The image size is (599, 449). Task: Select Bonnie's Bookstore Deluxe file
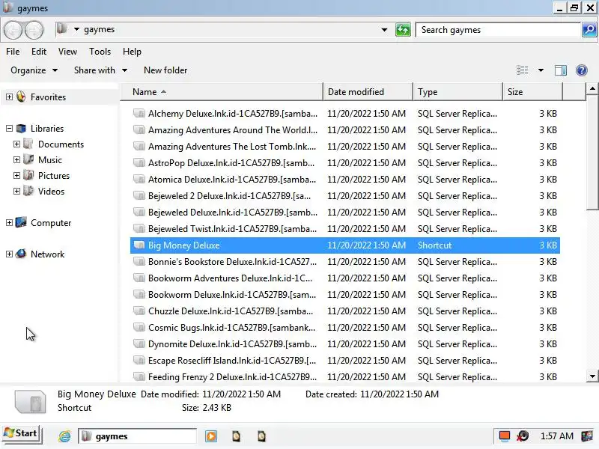[x=345, y=261]
